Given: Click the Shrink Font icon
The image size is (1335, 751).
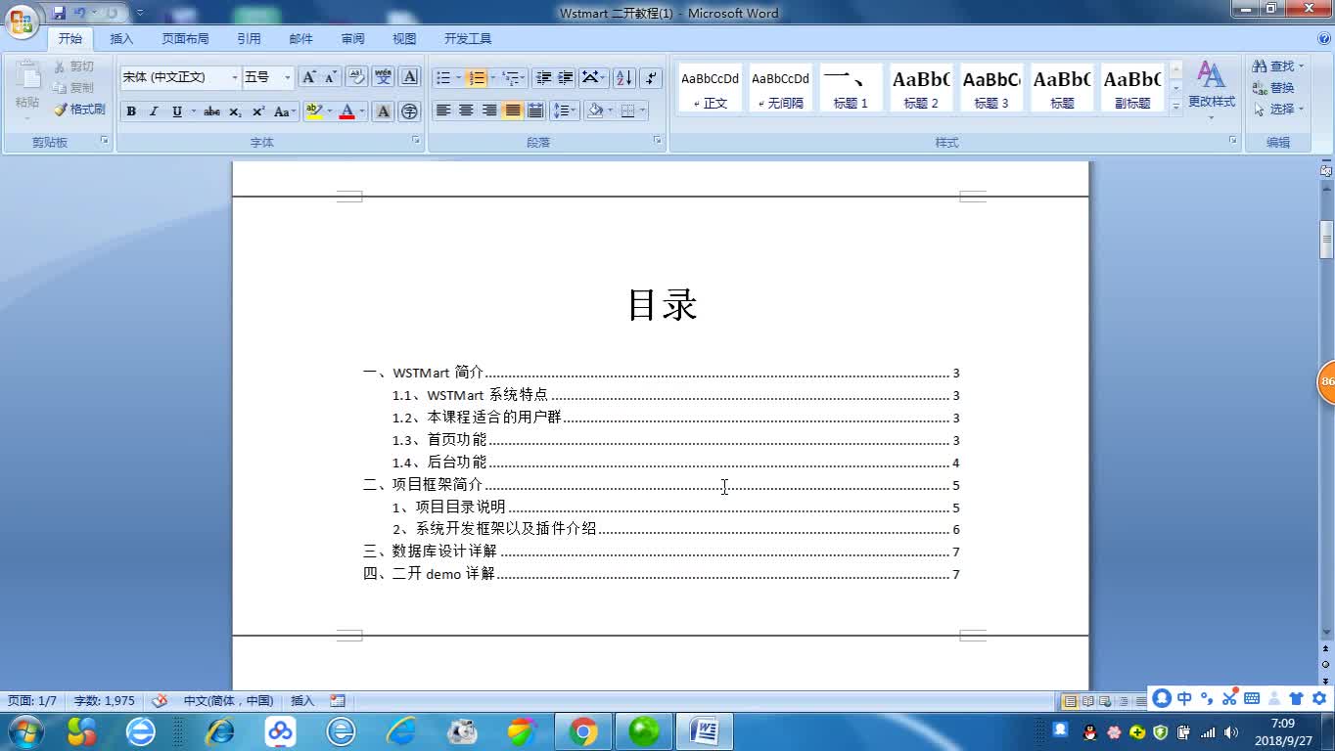Looking at the screenshot, I should (331, 77).
